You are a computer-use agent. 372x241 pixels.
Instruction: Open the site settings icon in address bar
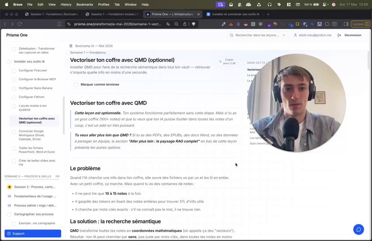coord(69,24)
